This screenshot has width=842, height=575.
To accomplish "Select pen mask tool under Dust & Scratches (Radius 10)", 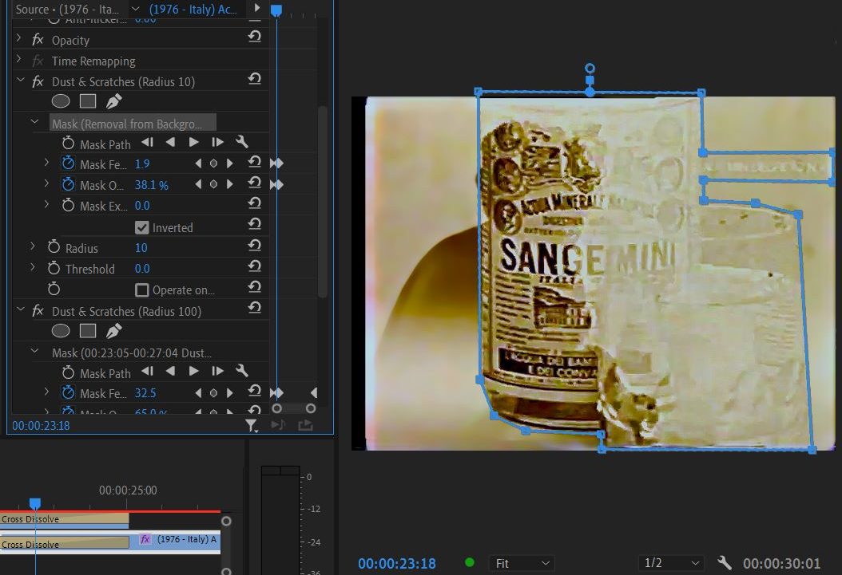I will (x=113, y=100).
